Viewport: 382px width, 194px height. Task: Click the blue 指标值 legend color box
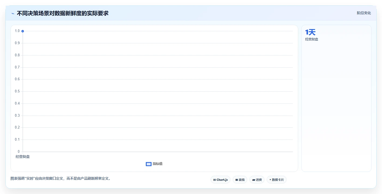149,164
